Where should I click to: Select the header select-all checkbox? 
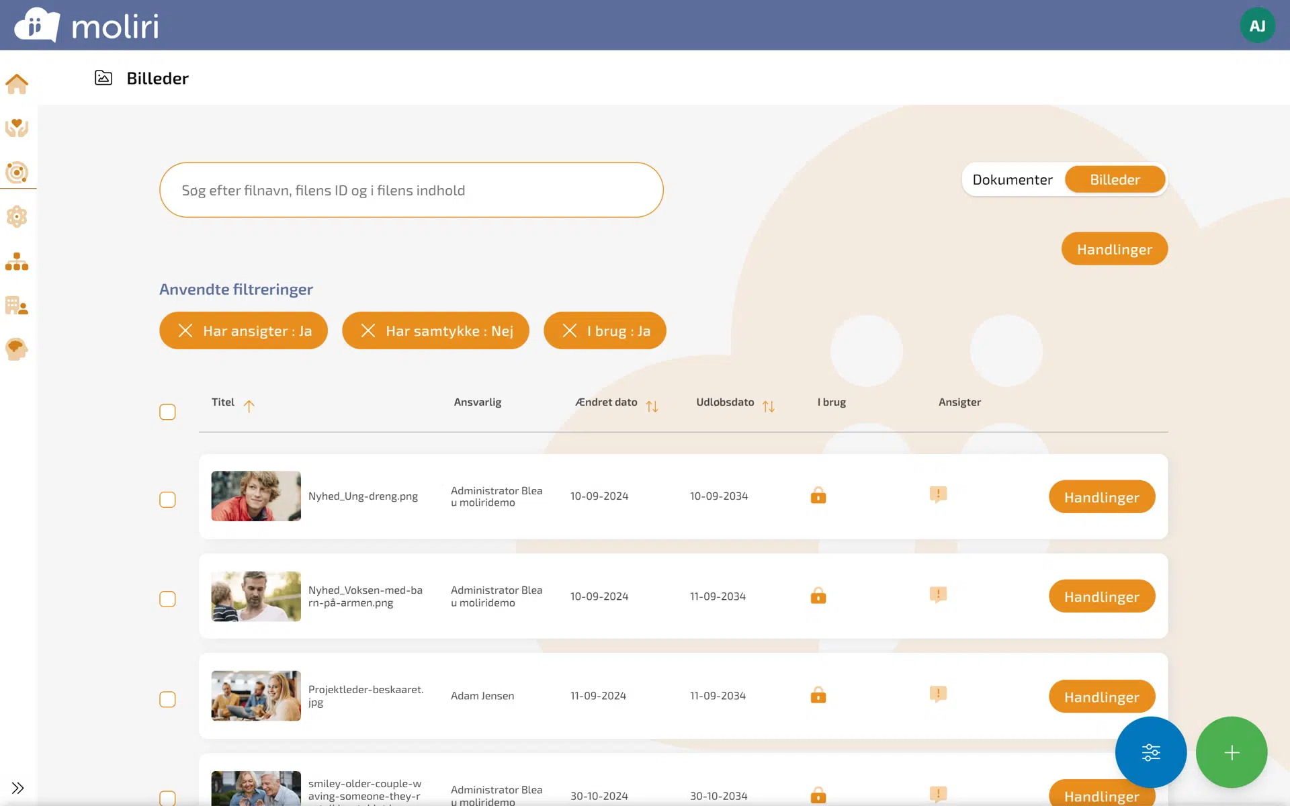pos(167,412)
